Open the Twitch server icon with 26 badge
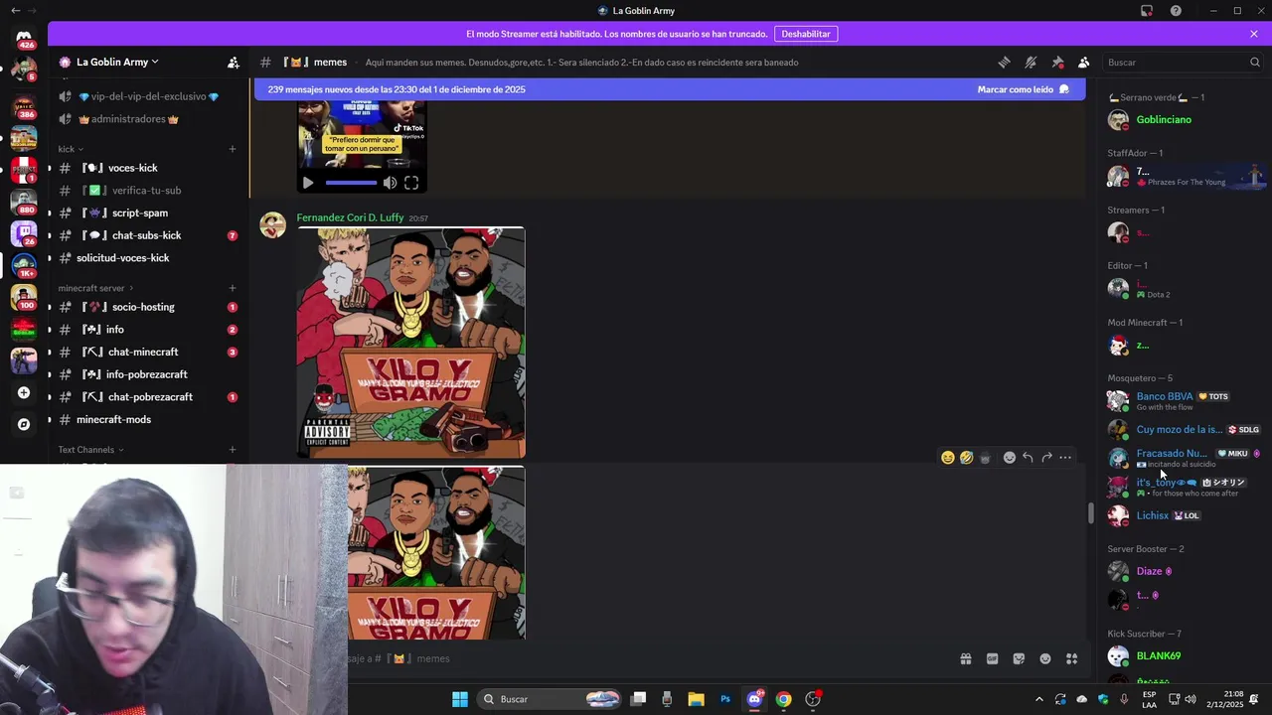This screenshot has height=715, width=1272. tap(24, 233)
